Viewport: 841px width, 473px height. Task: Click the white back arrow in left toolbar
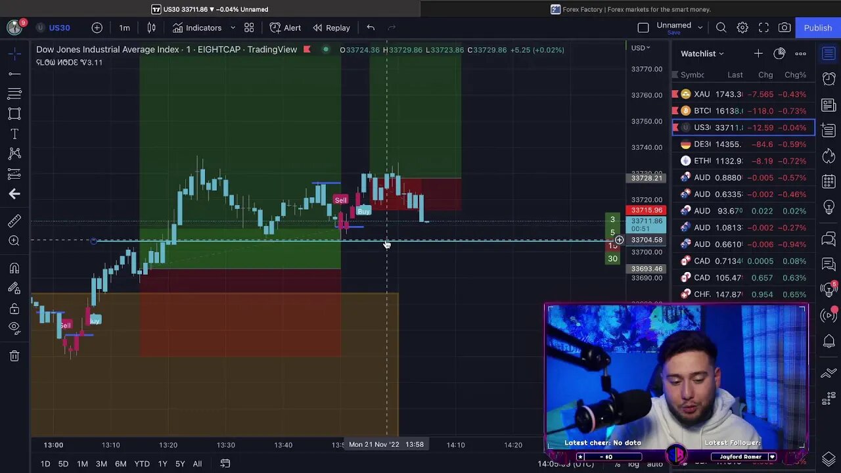[14, 194]
